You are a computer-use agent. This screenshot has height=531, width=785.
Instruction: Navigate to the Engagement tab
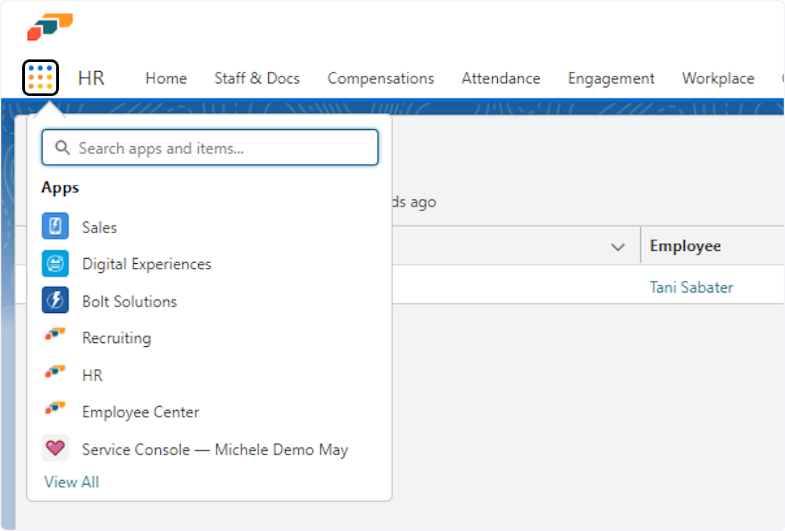[x=611, y=78]
